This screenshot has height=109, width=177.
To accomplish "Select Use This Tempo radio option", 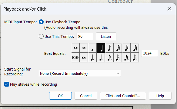I will point(41,36).
